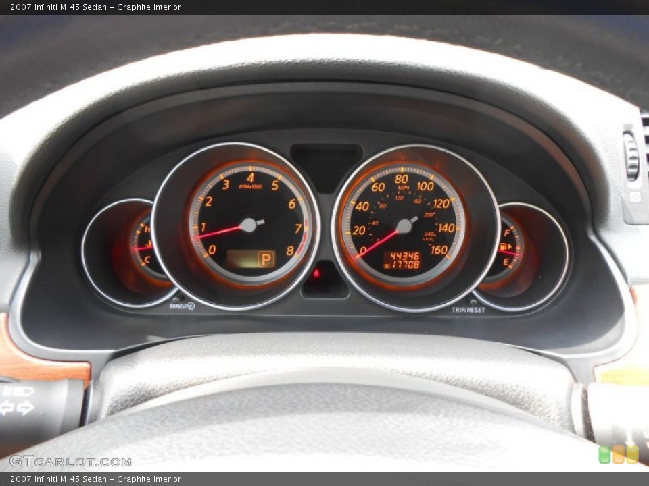Click the fuel gauge E marker
Screen dimensions: 649x486
[506, 262]
